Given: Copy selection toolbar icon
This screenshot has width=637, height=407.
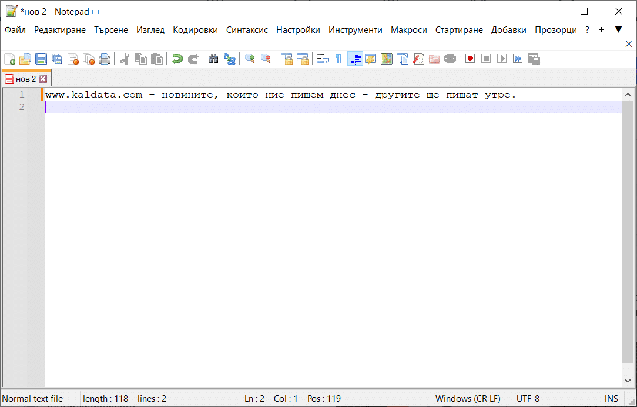Looking at the screenshot, I should pyautogui.click(x=141, y=59).
